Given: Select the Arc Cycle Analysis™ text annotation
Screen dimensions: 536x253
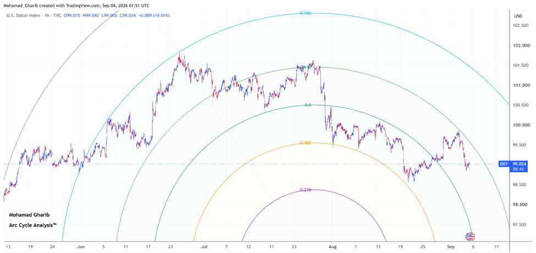Looking at the screenshot, I should 33,226.
